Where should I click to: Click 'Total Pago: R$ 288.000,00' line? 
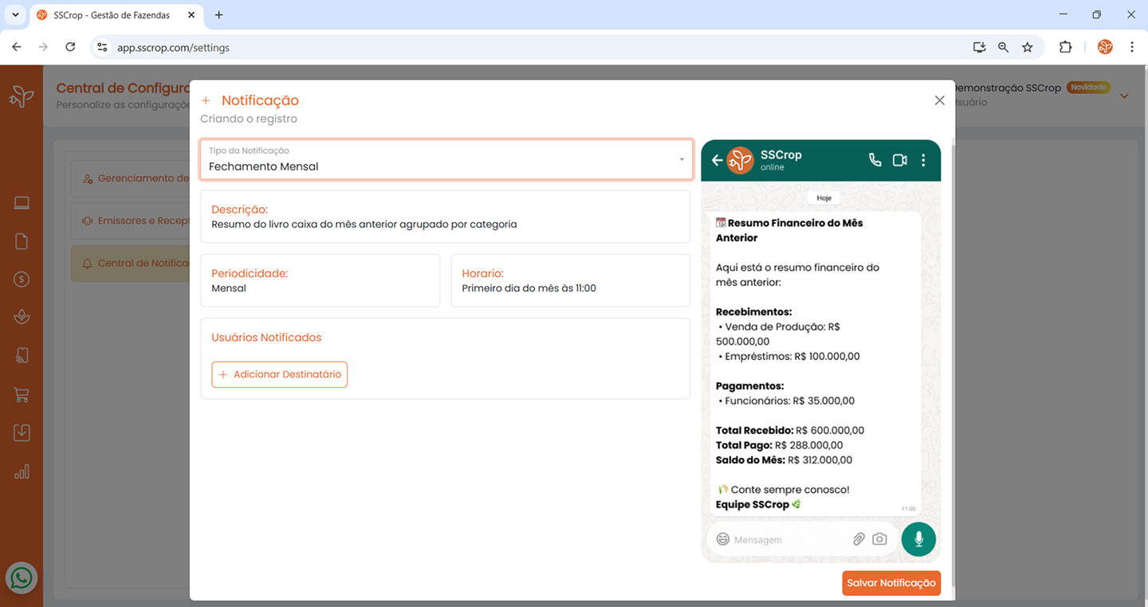(x=780, y=445)
